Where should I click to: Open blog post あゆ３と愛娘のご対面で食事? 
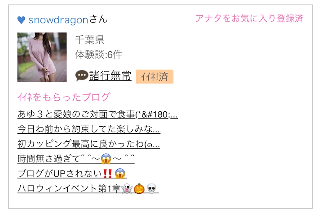click(x=97, y=114)
